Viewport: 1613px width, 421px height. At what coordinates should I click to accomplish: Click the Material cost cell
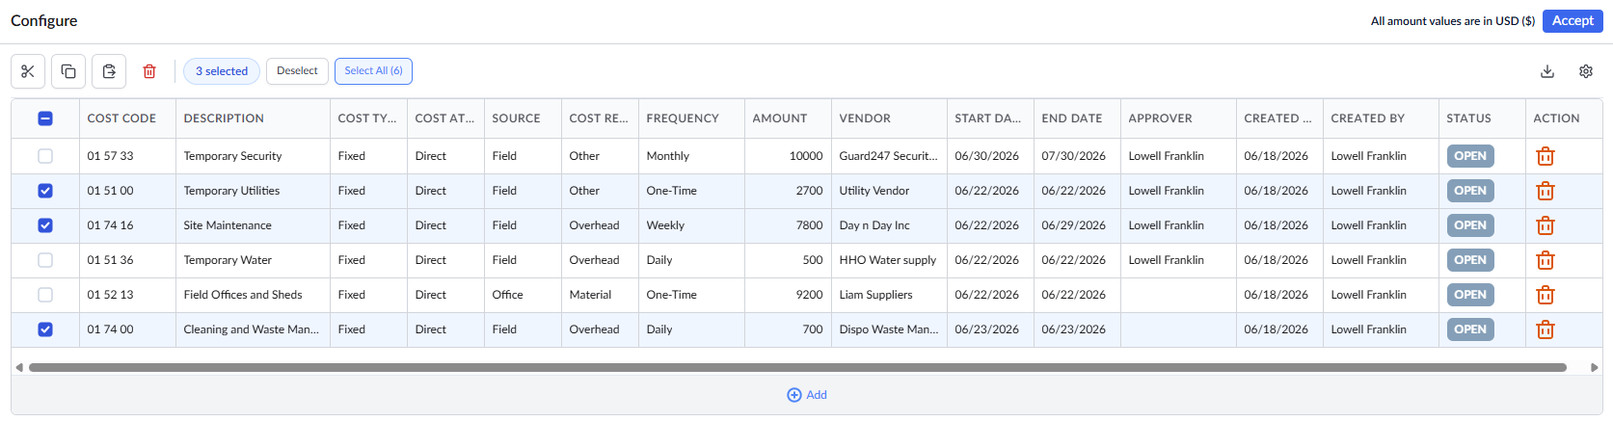pos(600,295)
